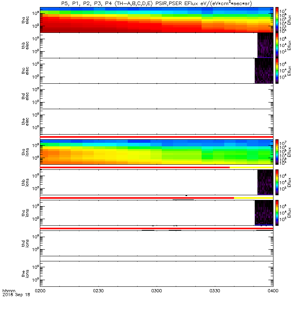
Task: Click the 0230 time axis label
Action: coord(98,291)
